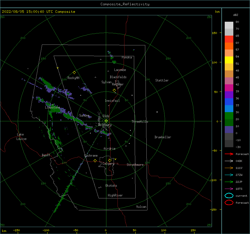Click the cyan current ellipse legend icon
The image size is (250, 234).
click(229, 196)
